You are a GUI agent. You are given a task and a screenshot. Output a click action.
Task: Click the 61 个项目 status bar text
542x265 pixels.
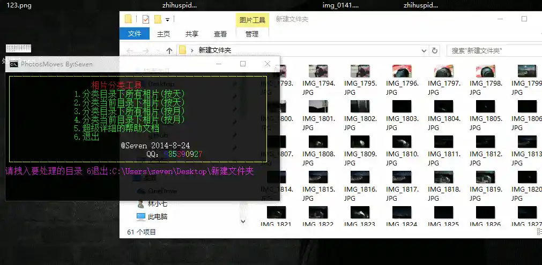click(142, 232)
